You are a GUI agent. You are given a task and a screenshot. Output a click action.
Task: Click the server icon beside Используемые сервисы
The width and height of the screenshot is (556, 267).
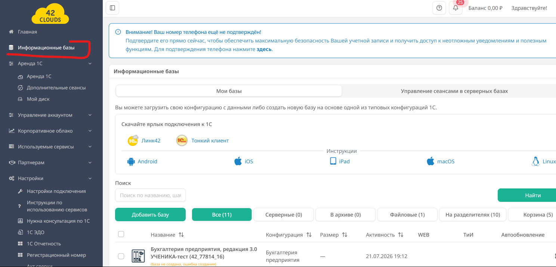11,147
